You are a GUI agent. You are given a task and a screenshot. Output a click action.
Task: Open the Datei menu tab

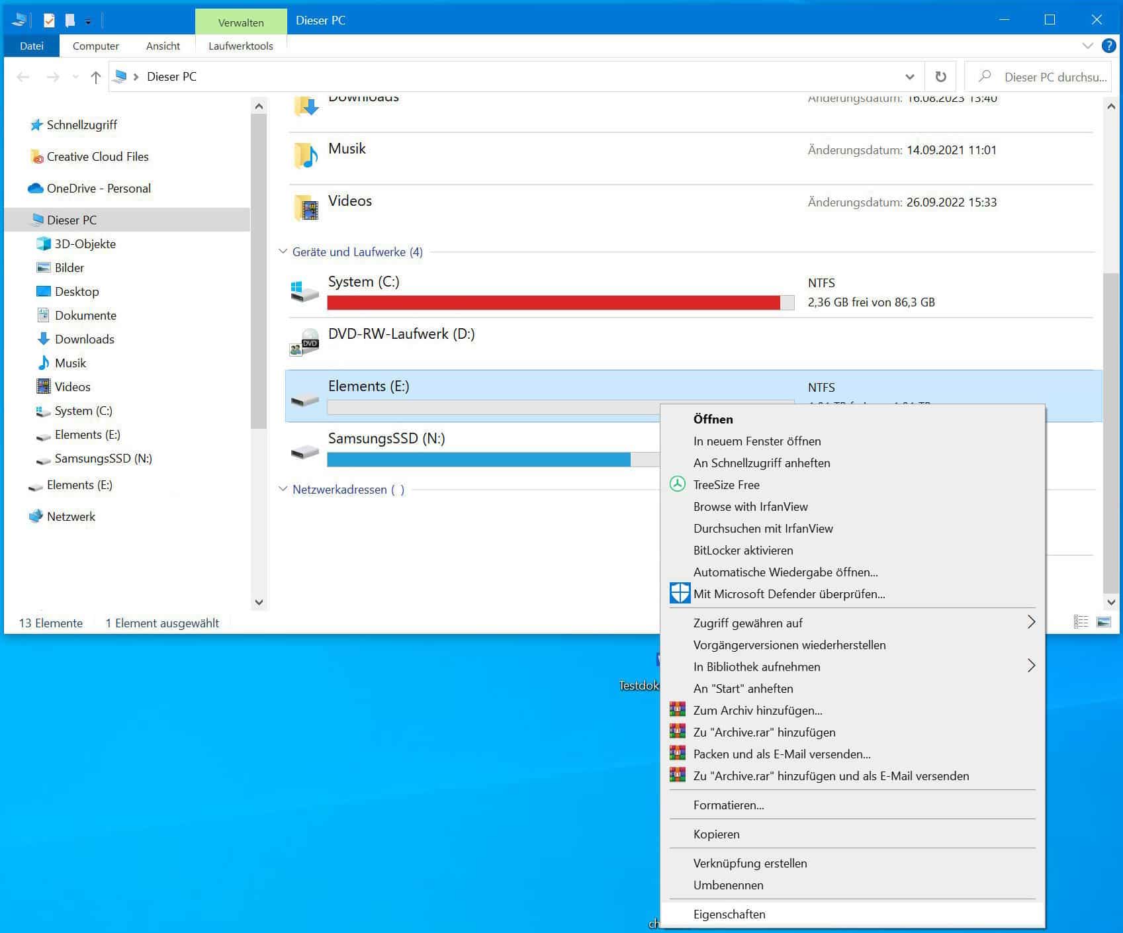(31, 46)
